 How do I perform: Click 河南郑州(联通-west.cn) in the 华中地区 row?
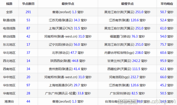[x=61, y=77]
